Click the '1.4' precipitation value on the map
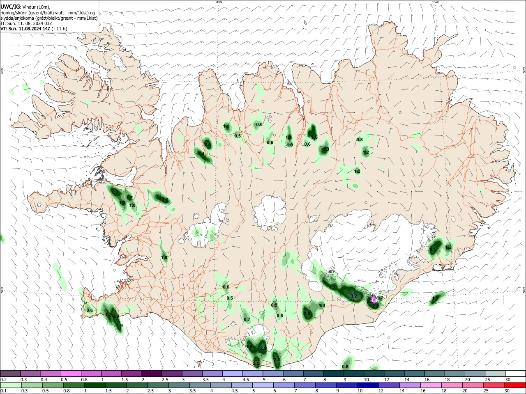 tap(201, 154)
